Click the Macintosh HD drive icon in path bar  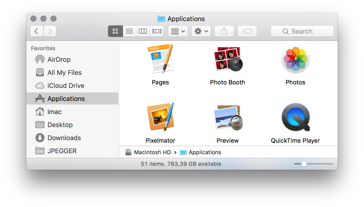pos(129,152)
